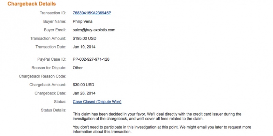This screenshot has width=273, height=136.
Task: Click the chargeback date Jan 28, 2014
Action: point(84,93)
